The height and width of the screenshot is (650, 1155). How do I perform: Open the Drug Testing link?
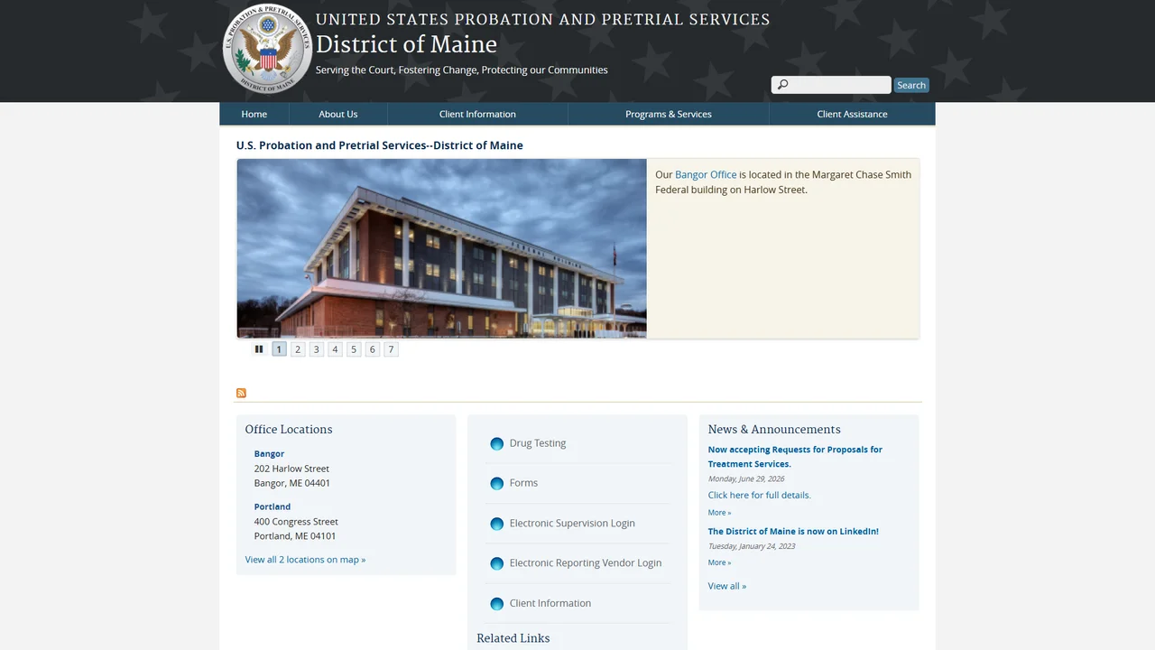tap(538, 443)
